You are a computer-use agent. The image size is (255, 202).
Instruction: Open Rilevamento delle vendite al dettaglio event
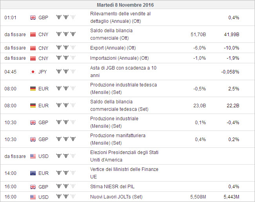[x=120, y=17]
